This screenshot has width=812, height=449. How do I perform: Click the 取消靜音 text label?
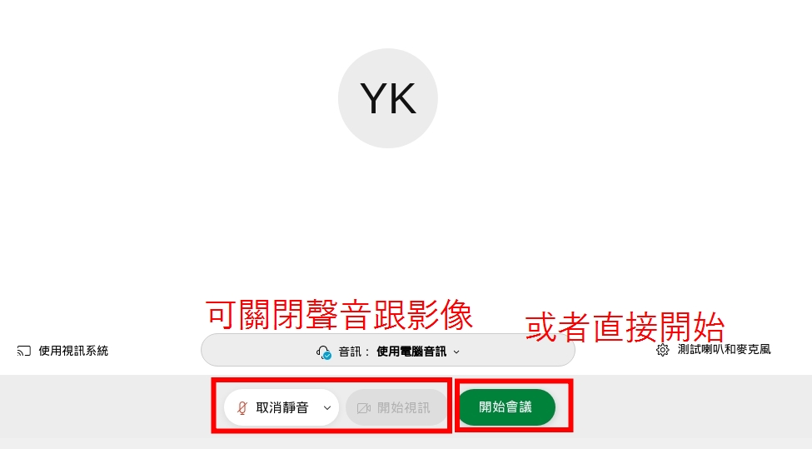282,407
